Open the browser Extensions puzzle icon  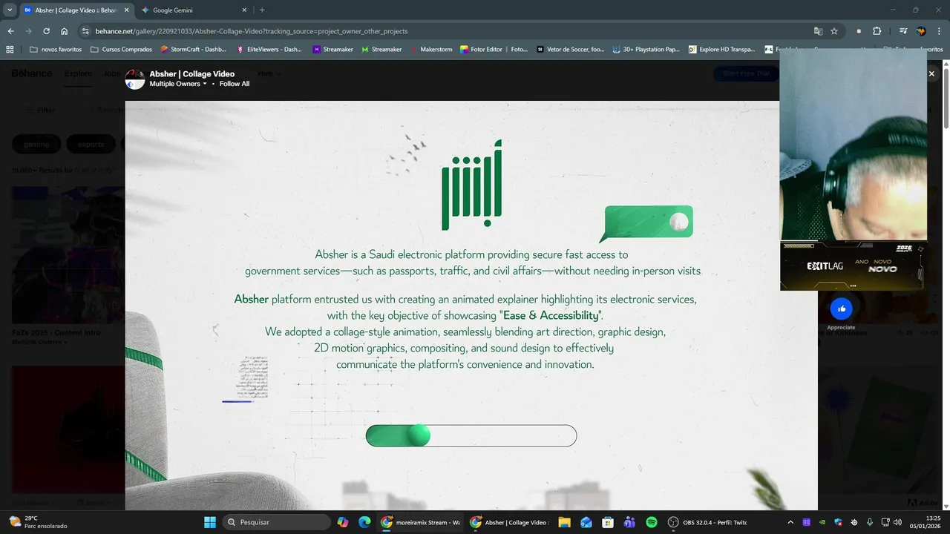click(877, 31)
